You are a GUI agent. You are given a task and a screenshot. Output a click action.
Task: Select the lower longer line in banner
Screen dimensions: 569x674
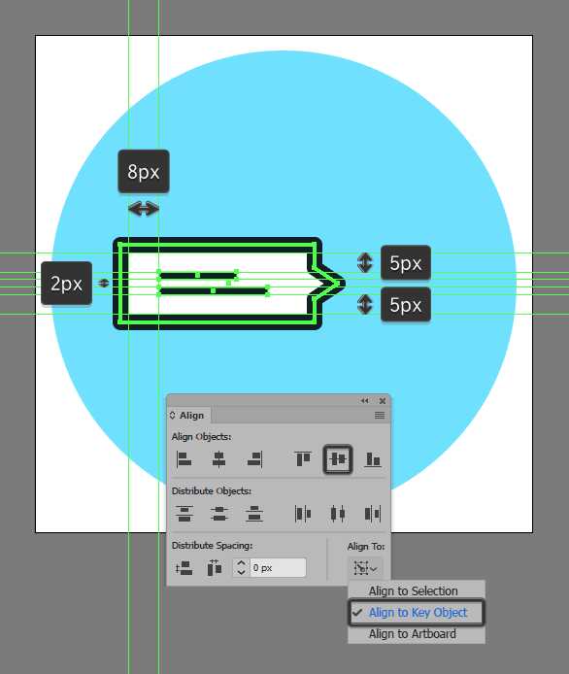[x=213, y=291]
